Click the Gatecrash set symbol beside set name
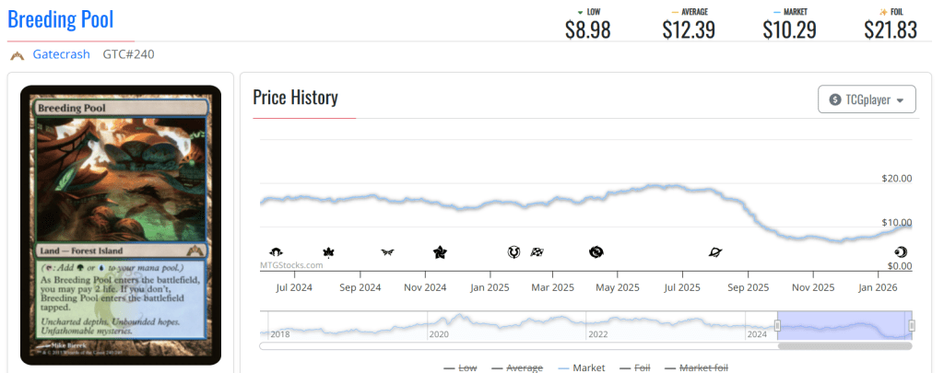Screen dimensions: 944x373 click(x=17, y=55)
